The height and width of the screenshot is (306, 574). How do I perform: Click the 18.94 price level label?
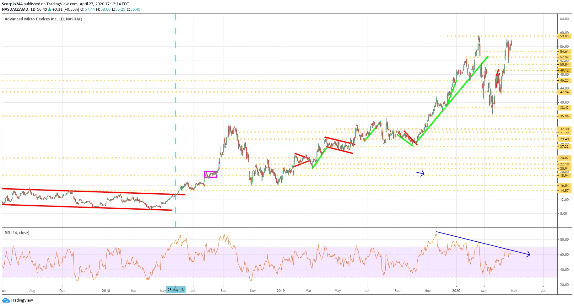point(564,175)
